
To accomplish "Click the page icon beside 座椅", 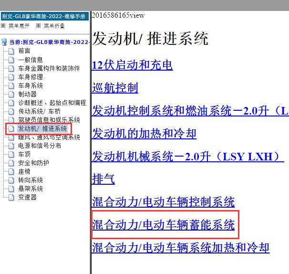I will tap(11, 171).
